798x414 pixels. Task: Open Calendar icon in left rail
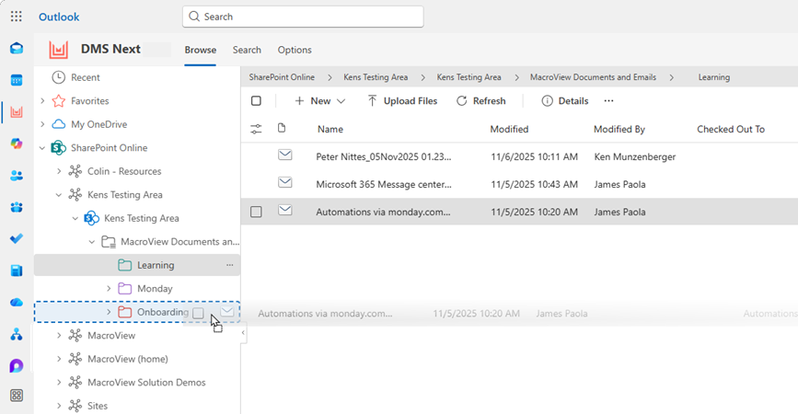coord(17,81)
